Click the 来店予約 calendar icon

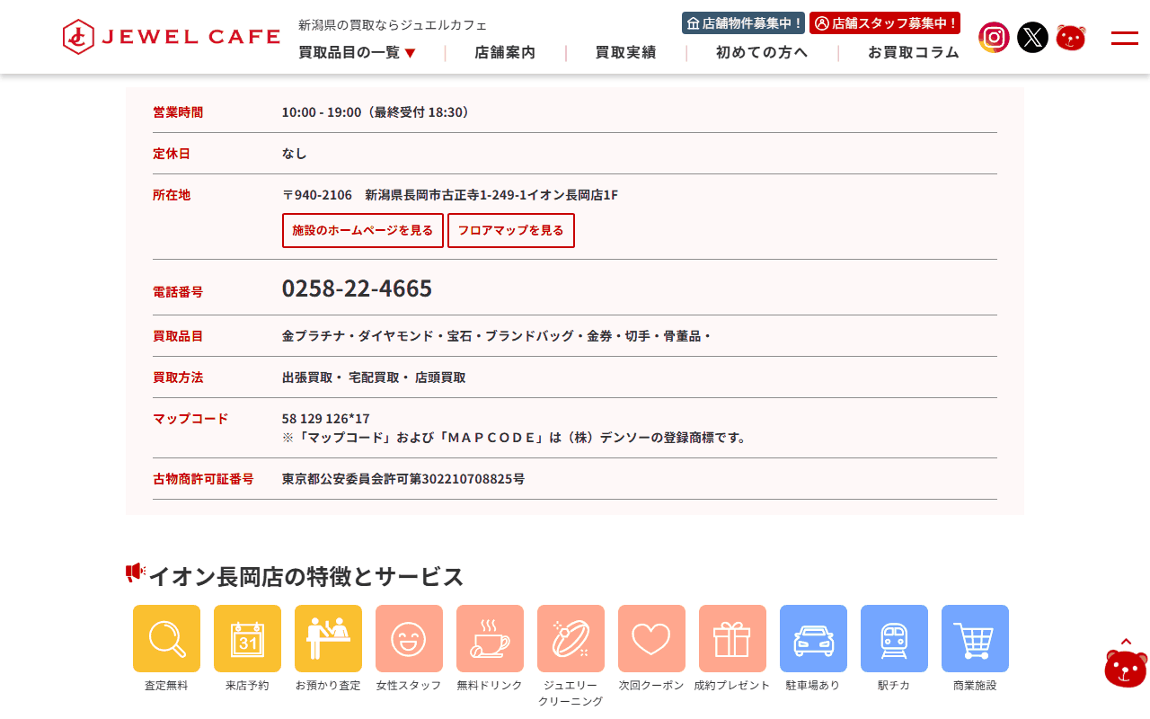(247, 638)
